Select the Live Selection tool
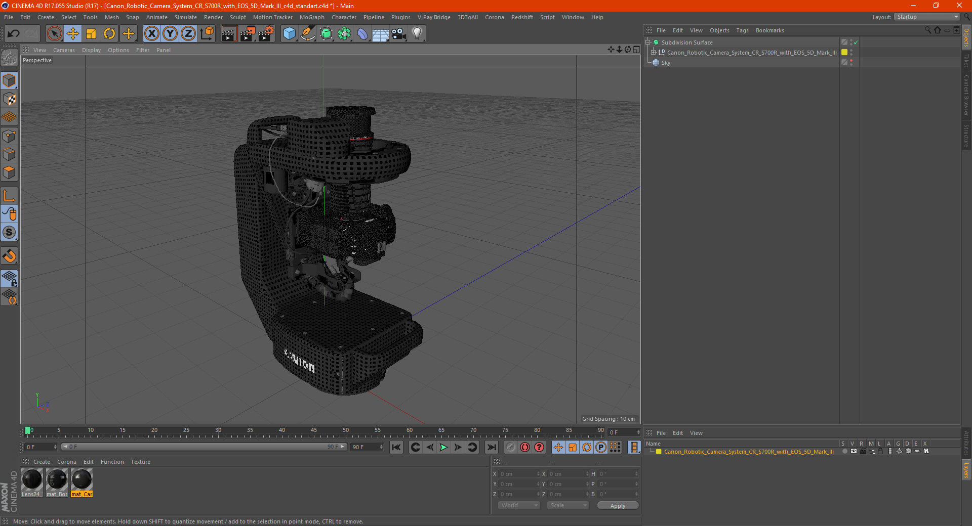This screenshot has width=972, height=526. point(55,34)
